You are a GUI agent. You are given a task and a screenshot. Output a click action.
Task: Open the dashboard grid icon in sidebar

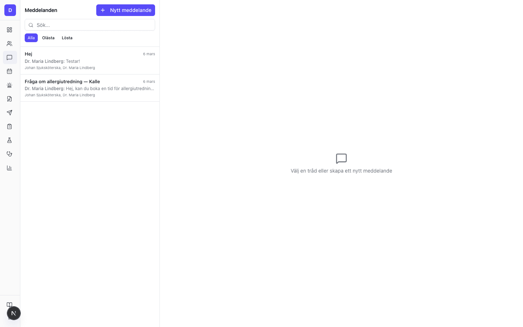click(x=9, y=30)
